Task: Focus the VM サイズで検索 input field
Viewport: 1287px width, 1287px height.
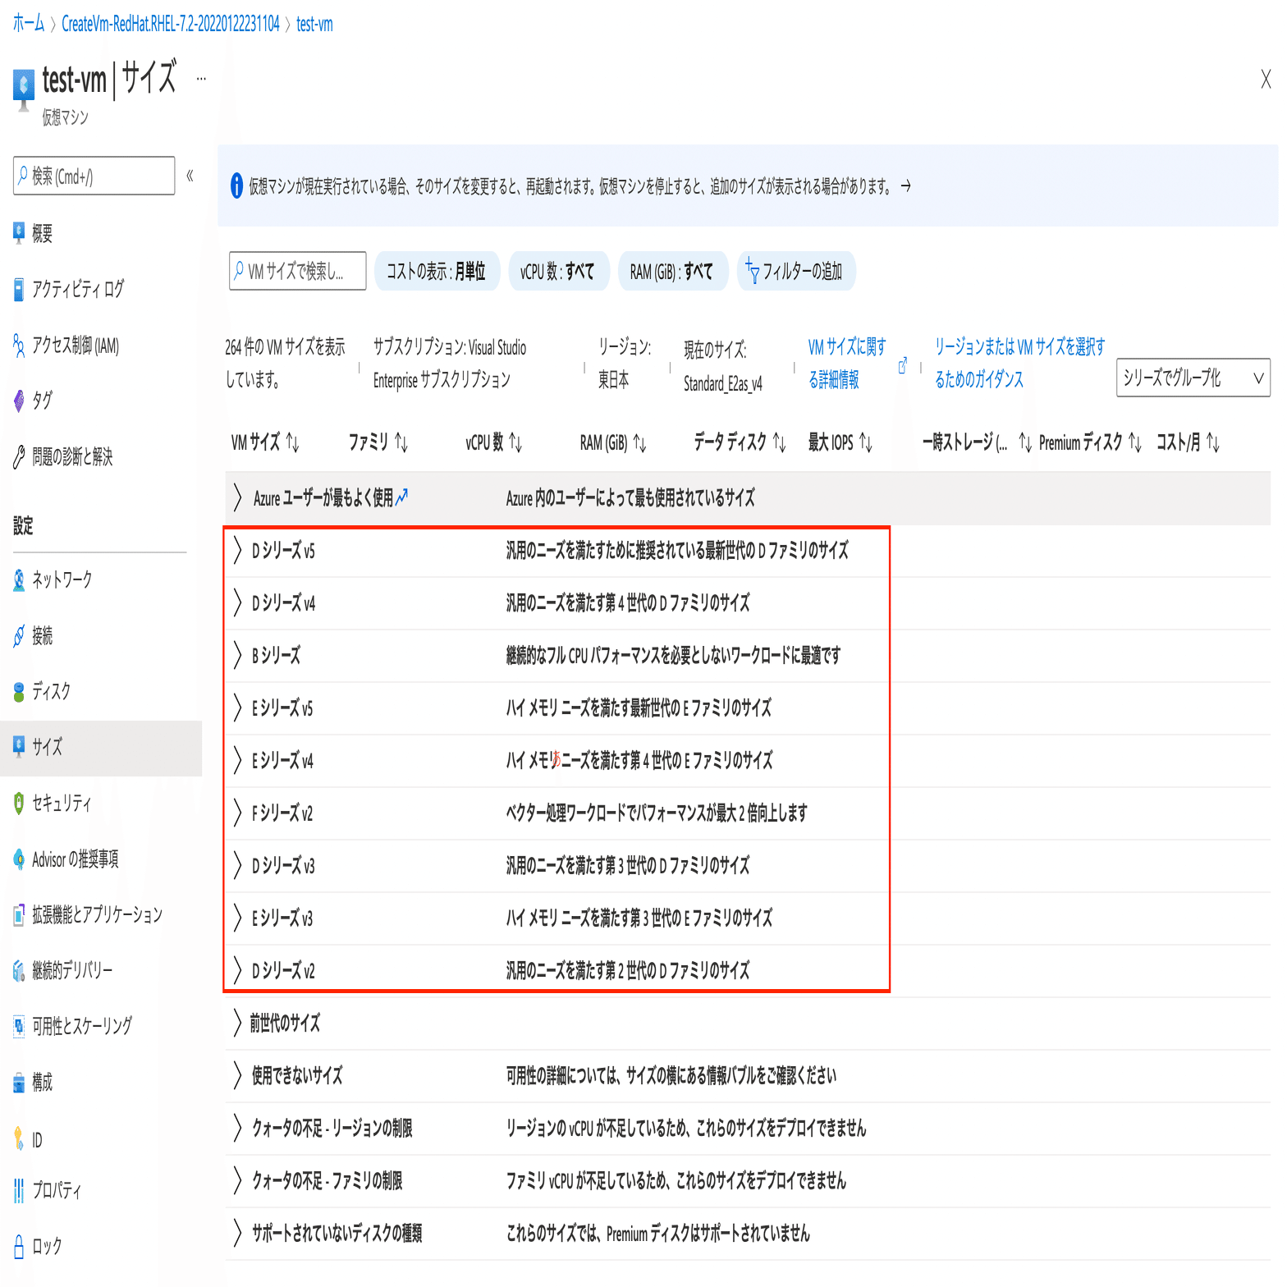Action: click(298, 271)
